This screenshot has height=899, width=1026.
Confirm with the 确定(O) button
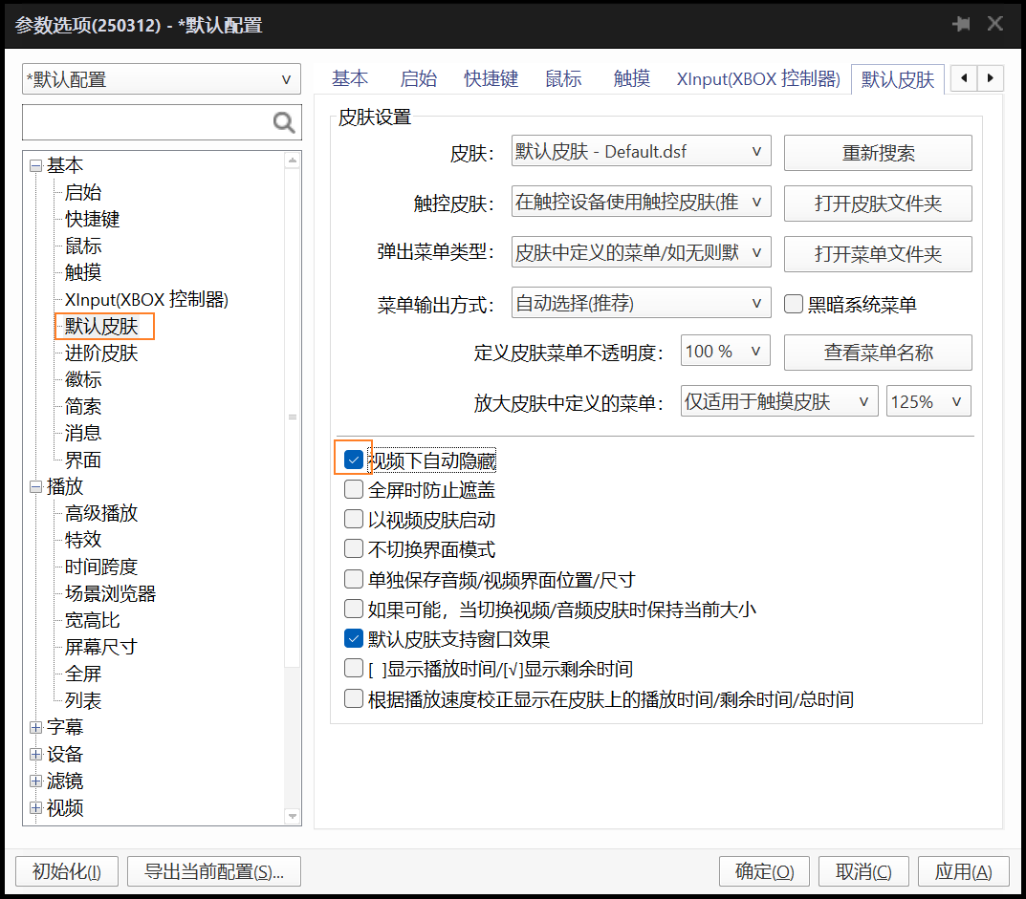point(764,871)
